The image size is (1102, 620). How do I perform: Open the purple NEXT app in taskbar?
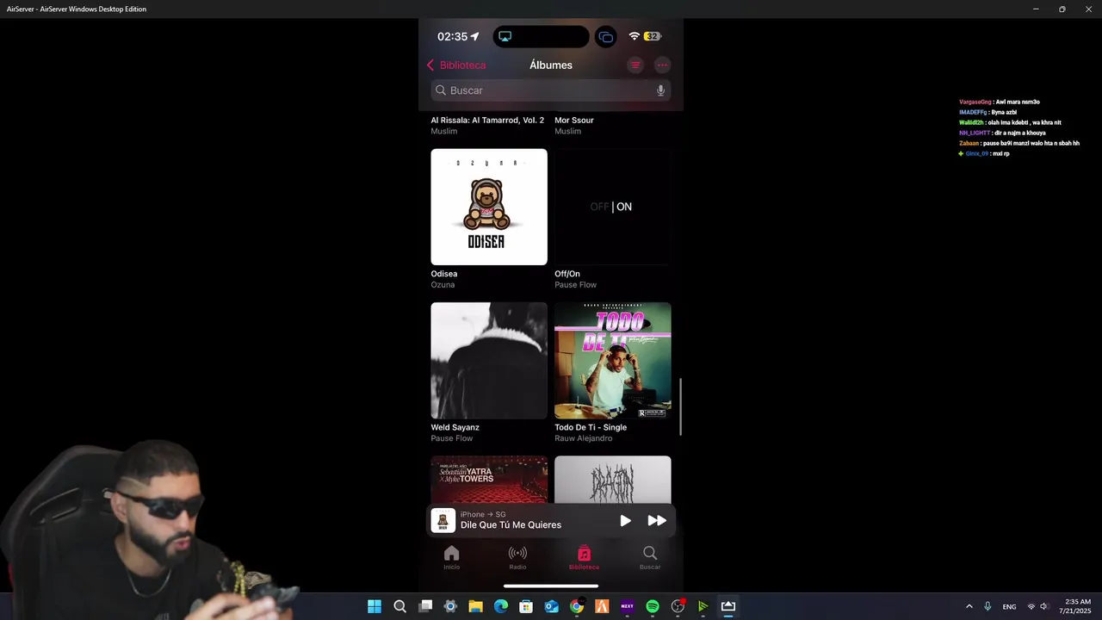(x=627, y=606)
